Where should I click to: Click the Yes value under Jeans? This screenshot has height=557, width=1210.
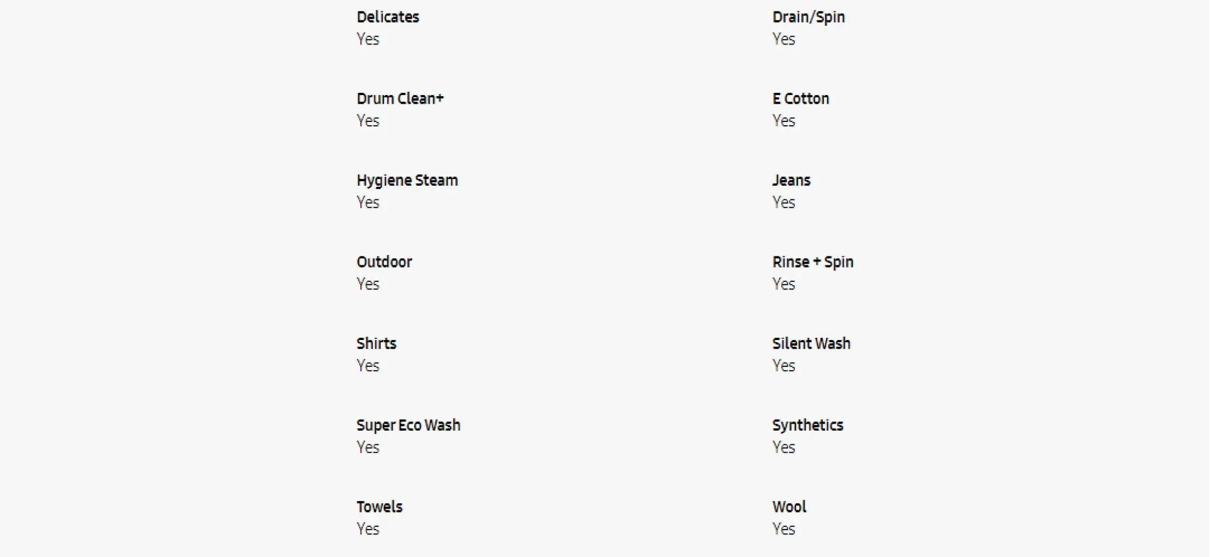point(784,203)
